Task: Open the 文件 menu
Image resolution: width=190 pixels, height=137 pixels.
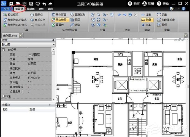Action: pyautogui.click(x=6, y=9)
